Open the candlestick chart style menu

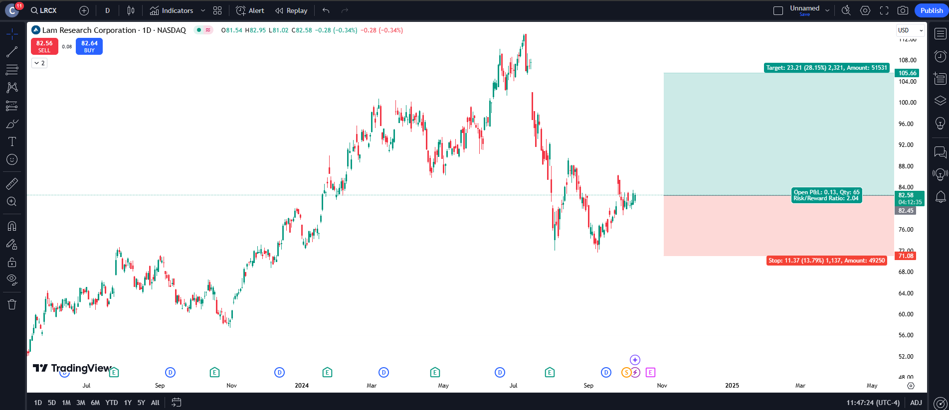coord(131,10)
